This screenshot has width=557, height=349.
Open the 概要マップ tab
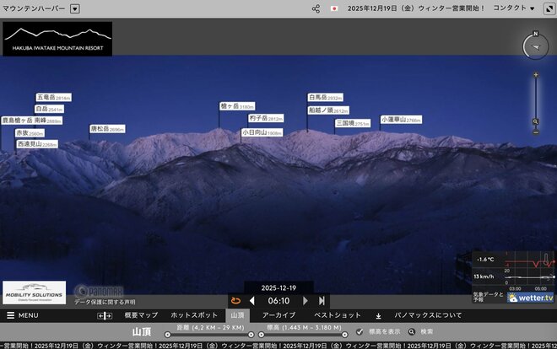coord(141,315)
